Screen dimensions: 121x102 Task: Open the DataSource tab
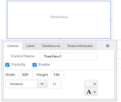coord(51,46)
